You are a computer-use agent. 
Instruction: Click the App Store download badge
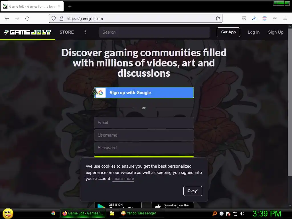(173, 205)
